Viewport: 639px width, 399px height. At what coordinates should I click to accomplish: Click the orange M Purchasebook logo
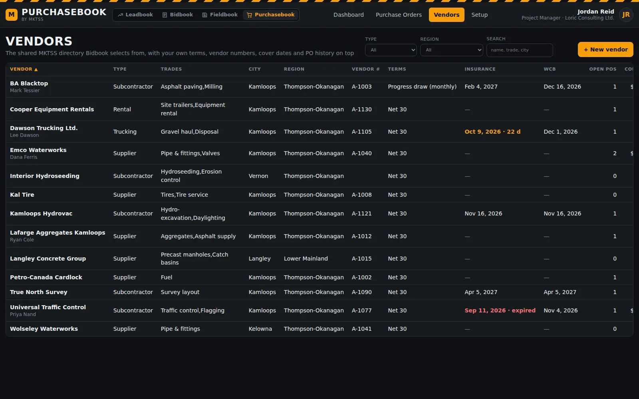coord(12,15)
